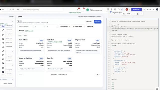Screen dimensions: 160x90
Task: Select the frame layout tool
Action: 3,35
